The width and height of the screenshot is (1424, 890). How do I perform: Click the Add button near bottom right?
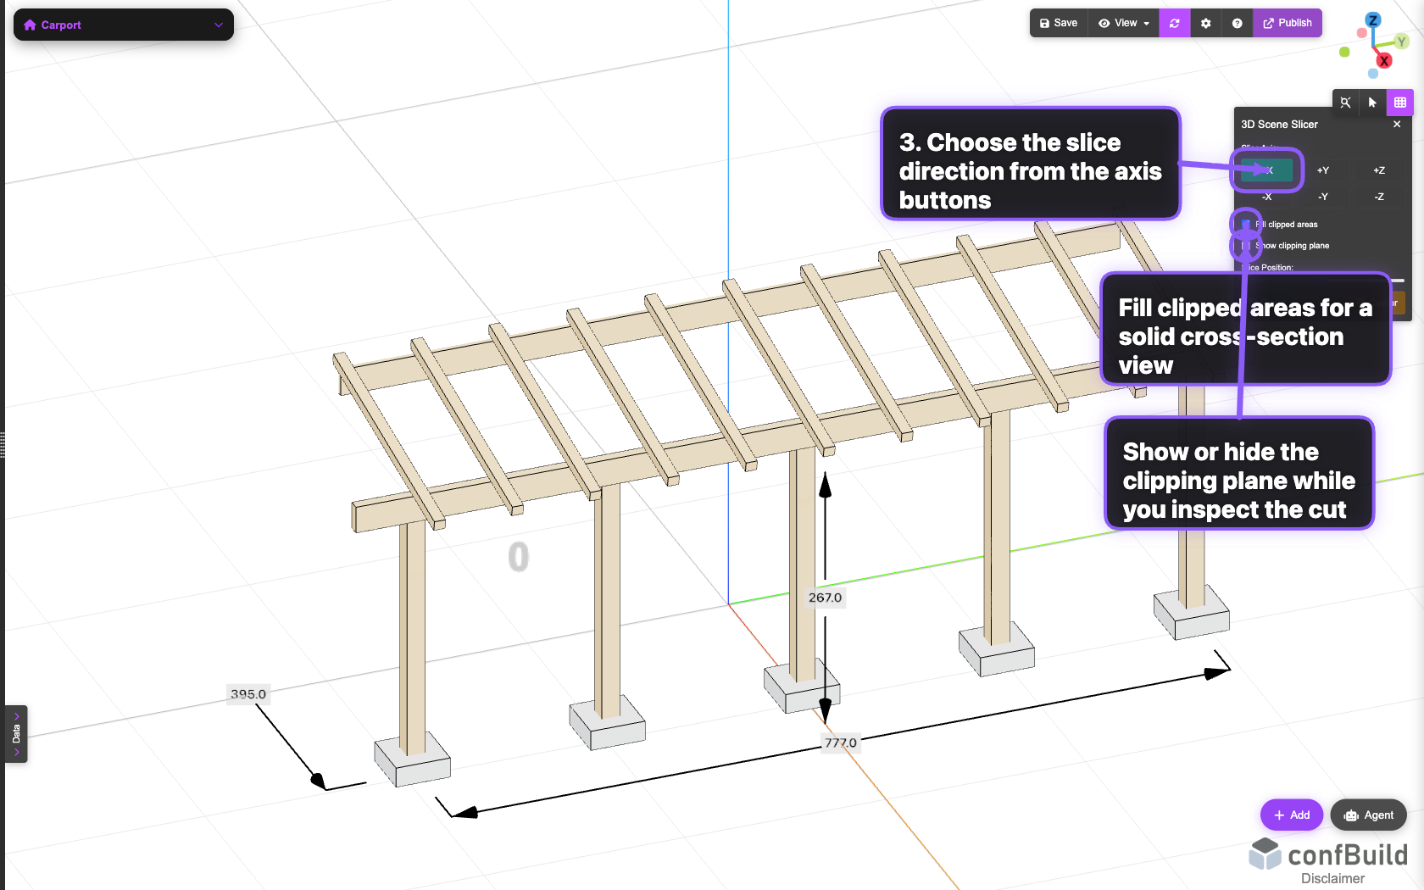pyautogui.click(x=1291, y=815)
